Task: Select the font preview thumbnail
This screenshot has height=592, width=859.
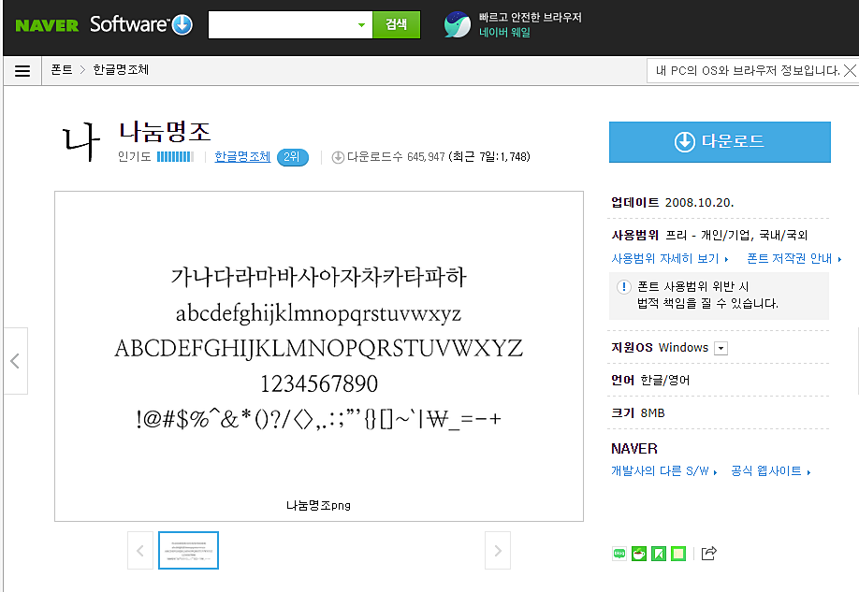Action: point(188,550)
